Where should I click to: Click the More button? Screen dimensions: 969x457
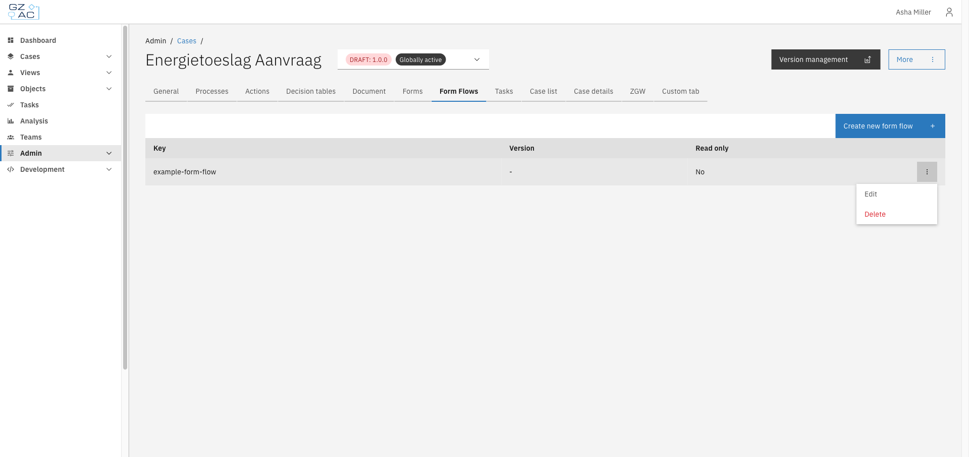click(x=917, y=59)
